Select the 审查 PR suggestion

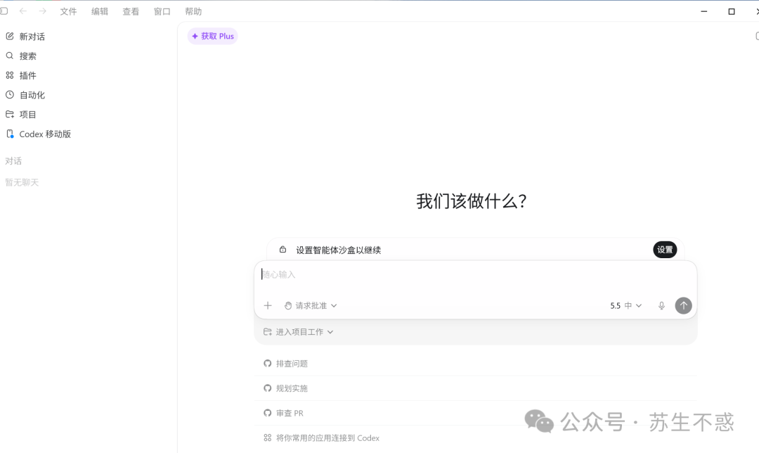[475, 413]
